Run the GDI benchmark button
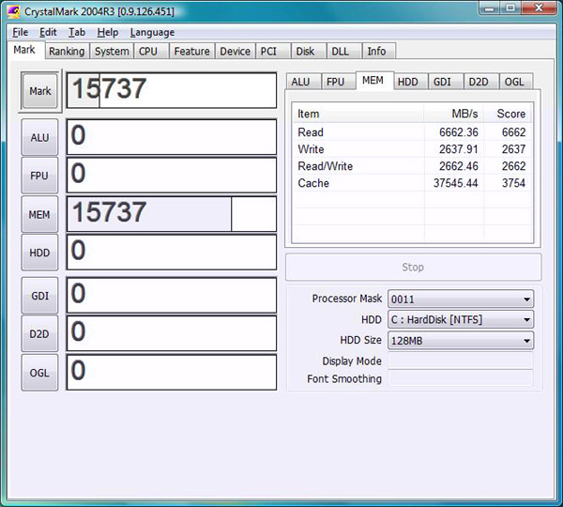This screenshot has height=507, width=563. pyautogui.click(x=39, y=295)
